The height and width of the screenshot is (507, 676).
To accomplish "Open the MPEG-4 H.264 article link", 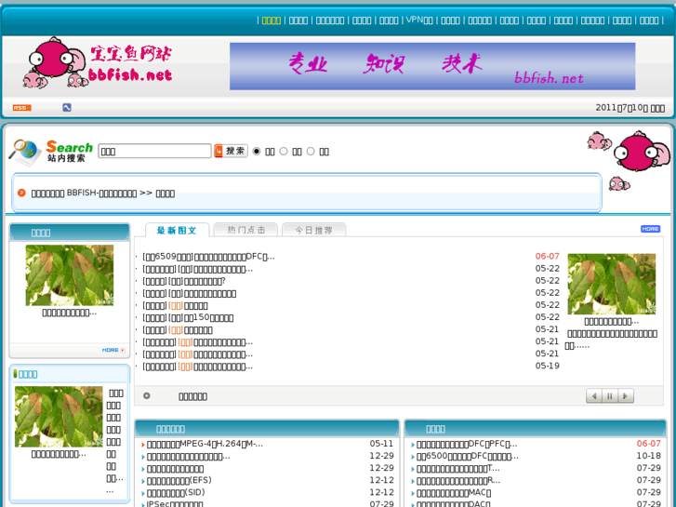I will (205, 444).
